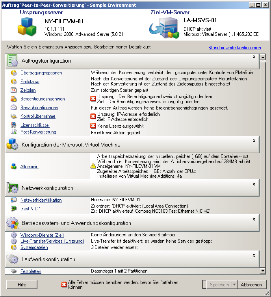Click the error icon in bottom status message

[64, 284]
